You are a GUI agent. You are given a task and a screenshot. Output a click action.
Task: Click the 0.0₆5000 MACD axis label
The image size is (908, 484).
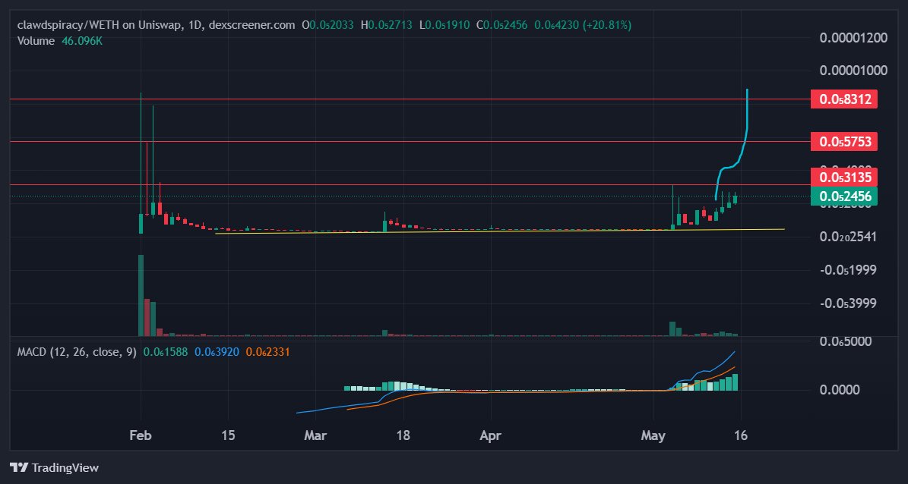pos(846,341)
